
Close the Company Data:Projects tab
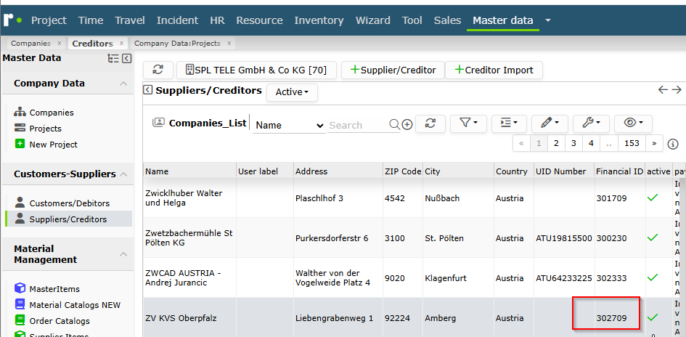click(229, 44)
